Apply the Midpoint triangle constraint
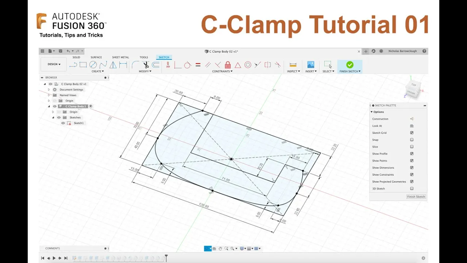Viewport: 467px width, 263px height. 238,65
